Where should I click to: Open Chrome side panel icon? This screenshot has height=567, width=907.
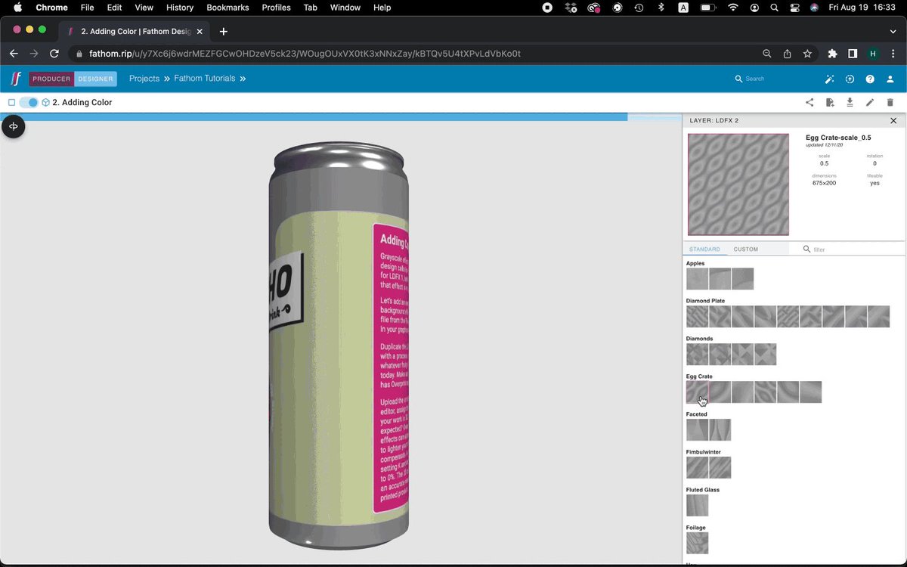(x=853, y=54)
